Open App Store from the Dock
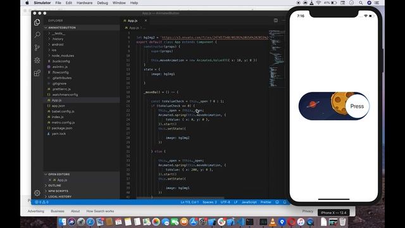Image resolution: width=405 pixels, height=228 pixels. 194,222
